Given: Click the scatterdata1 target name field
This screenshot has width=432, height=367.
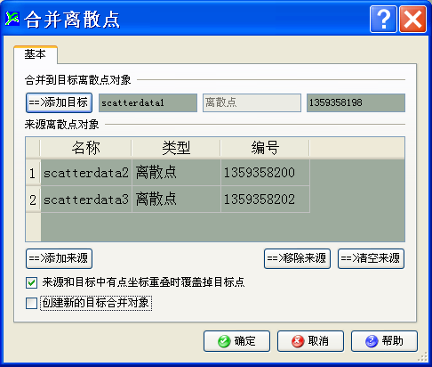Looking at the screenshot, I should (148, 103).
